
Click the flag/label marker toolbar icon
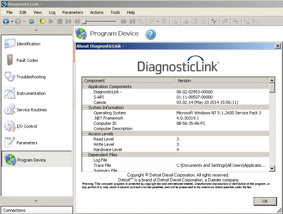(x=152, y=22)
